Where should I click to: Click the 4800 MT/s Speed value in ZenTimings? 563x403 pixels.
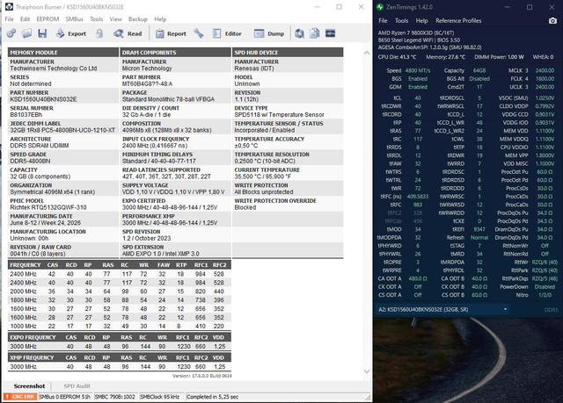tap(418, 70)
